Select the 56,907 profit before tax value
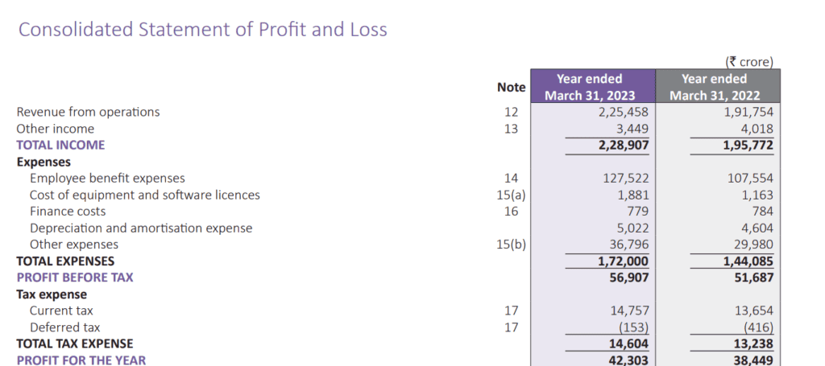 [x=629, y=278]
